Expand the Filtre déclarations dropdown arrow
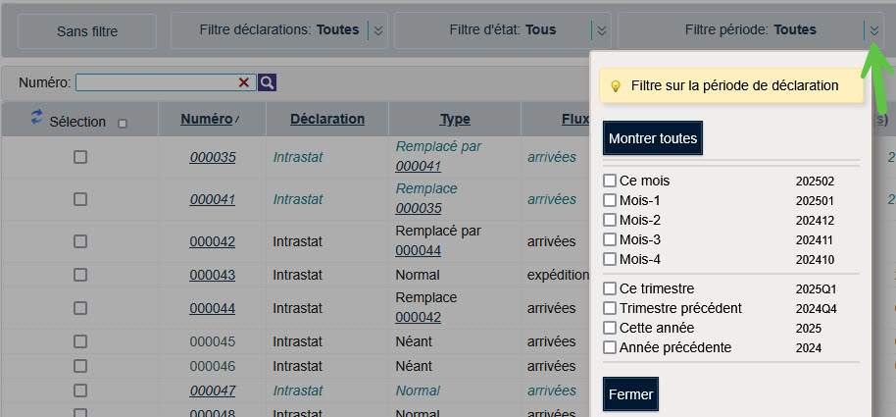This screenshot has height=417, width=896. [377, 30]
